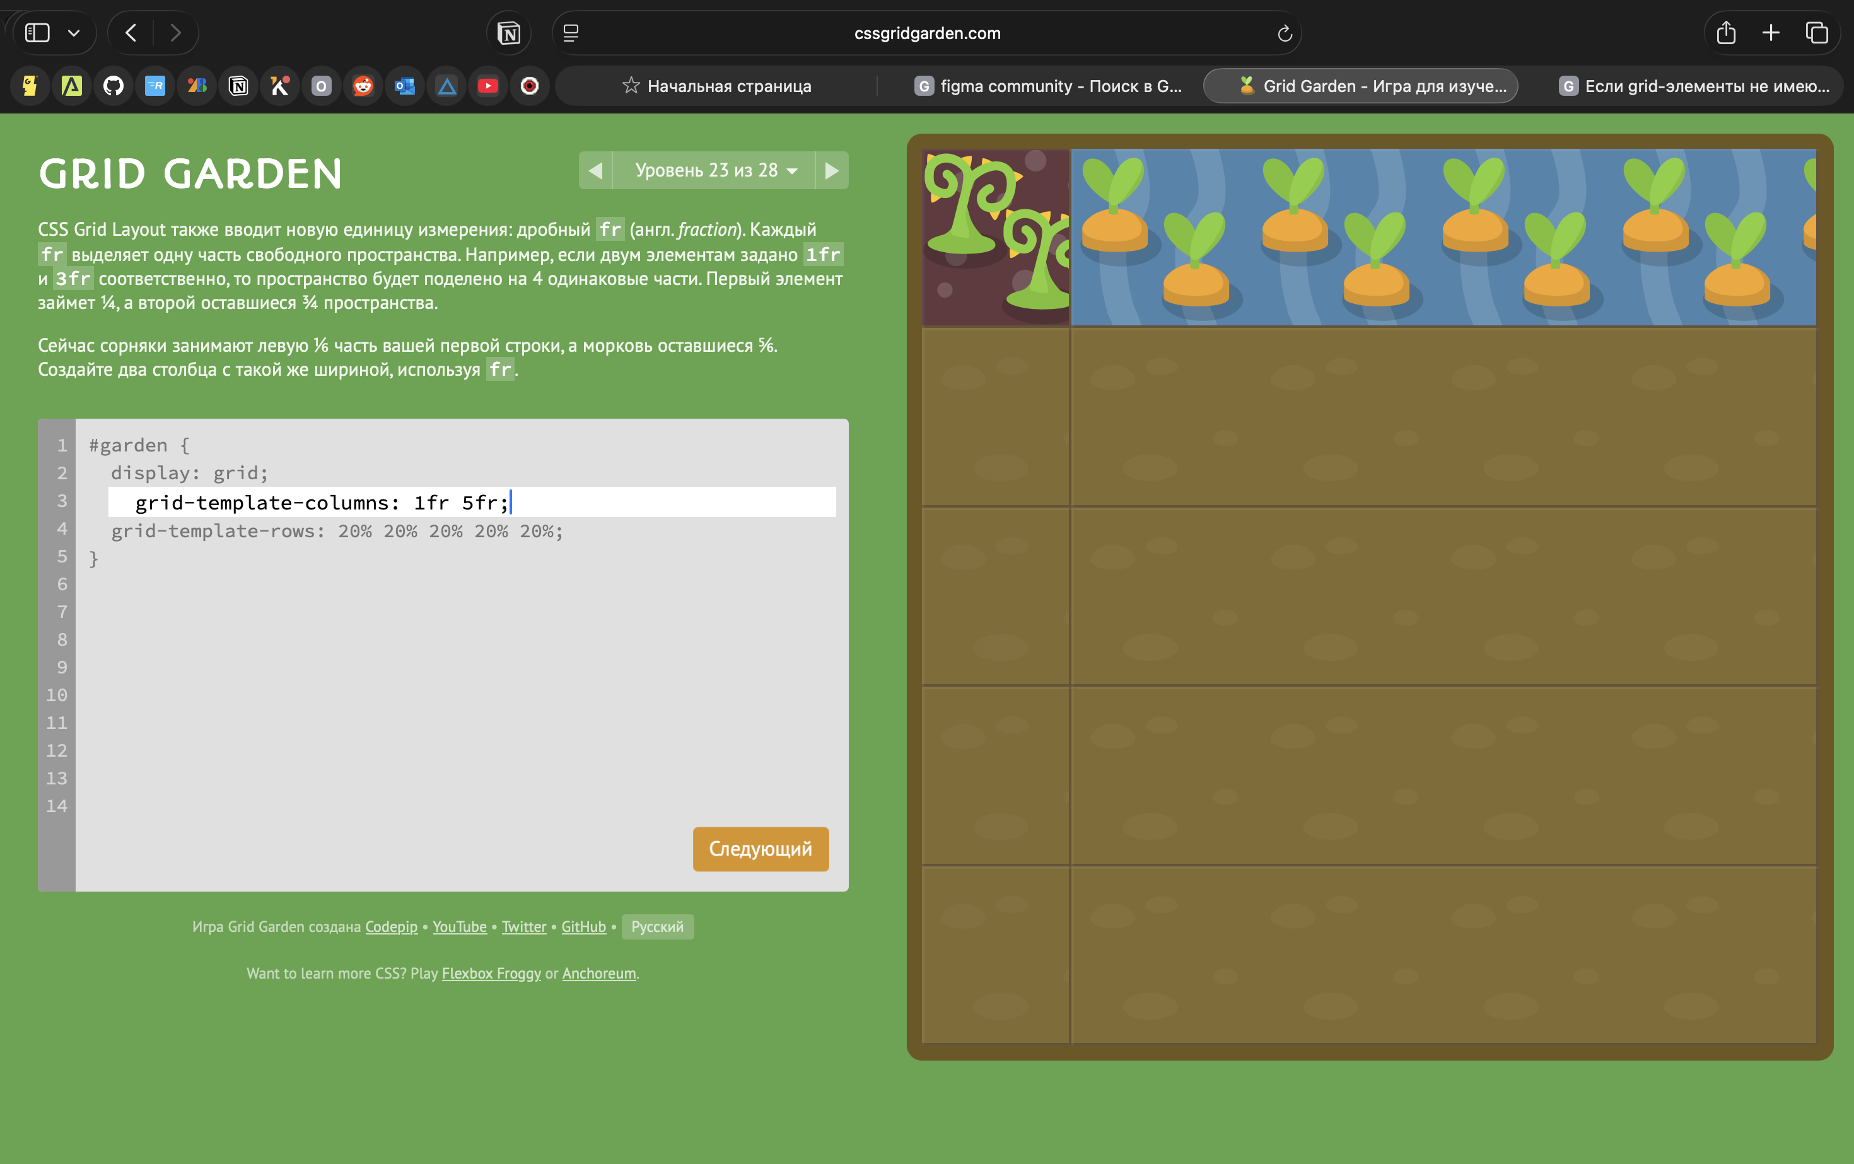Open the Flexbox Froggy link

491,973
